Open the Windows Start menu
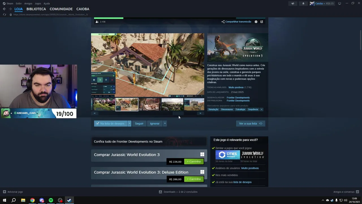The width and height of the screenshot is (362, 204). click(4, 200)
